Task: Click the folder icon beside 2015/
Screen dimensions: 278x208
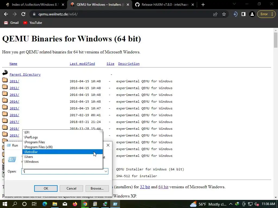Action: [5, 107]
